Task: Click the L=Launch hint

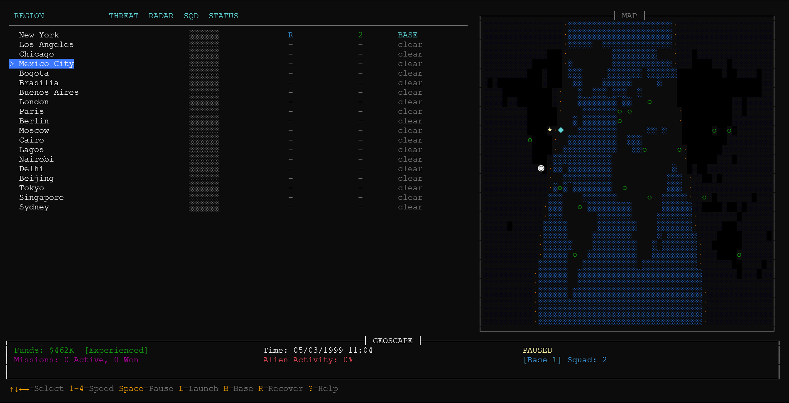Action: tap(198, 388)
